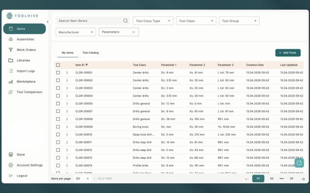Click the ToolHive logo

tap(22, 16)
